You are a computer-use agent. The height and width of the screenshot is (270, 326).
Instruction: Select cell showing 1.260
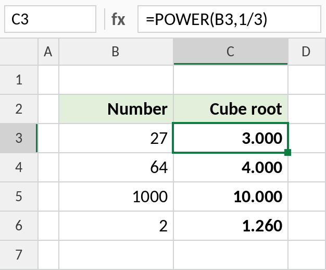pos(231,226)
